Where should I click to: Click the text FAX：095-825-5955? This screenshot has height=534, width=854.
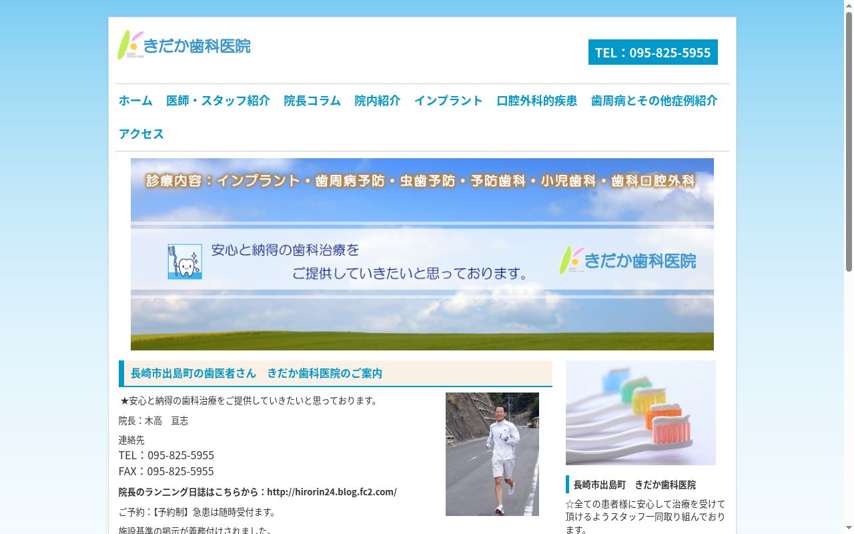point(166,471)
